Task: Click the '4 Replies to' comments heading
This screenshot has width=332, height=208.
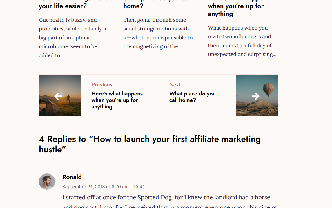Action: pyautogui.click(x=150, y=144)
